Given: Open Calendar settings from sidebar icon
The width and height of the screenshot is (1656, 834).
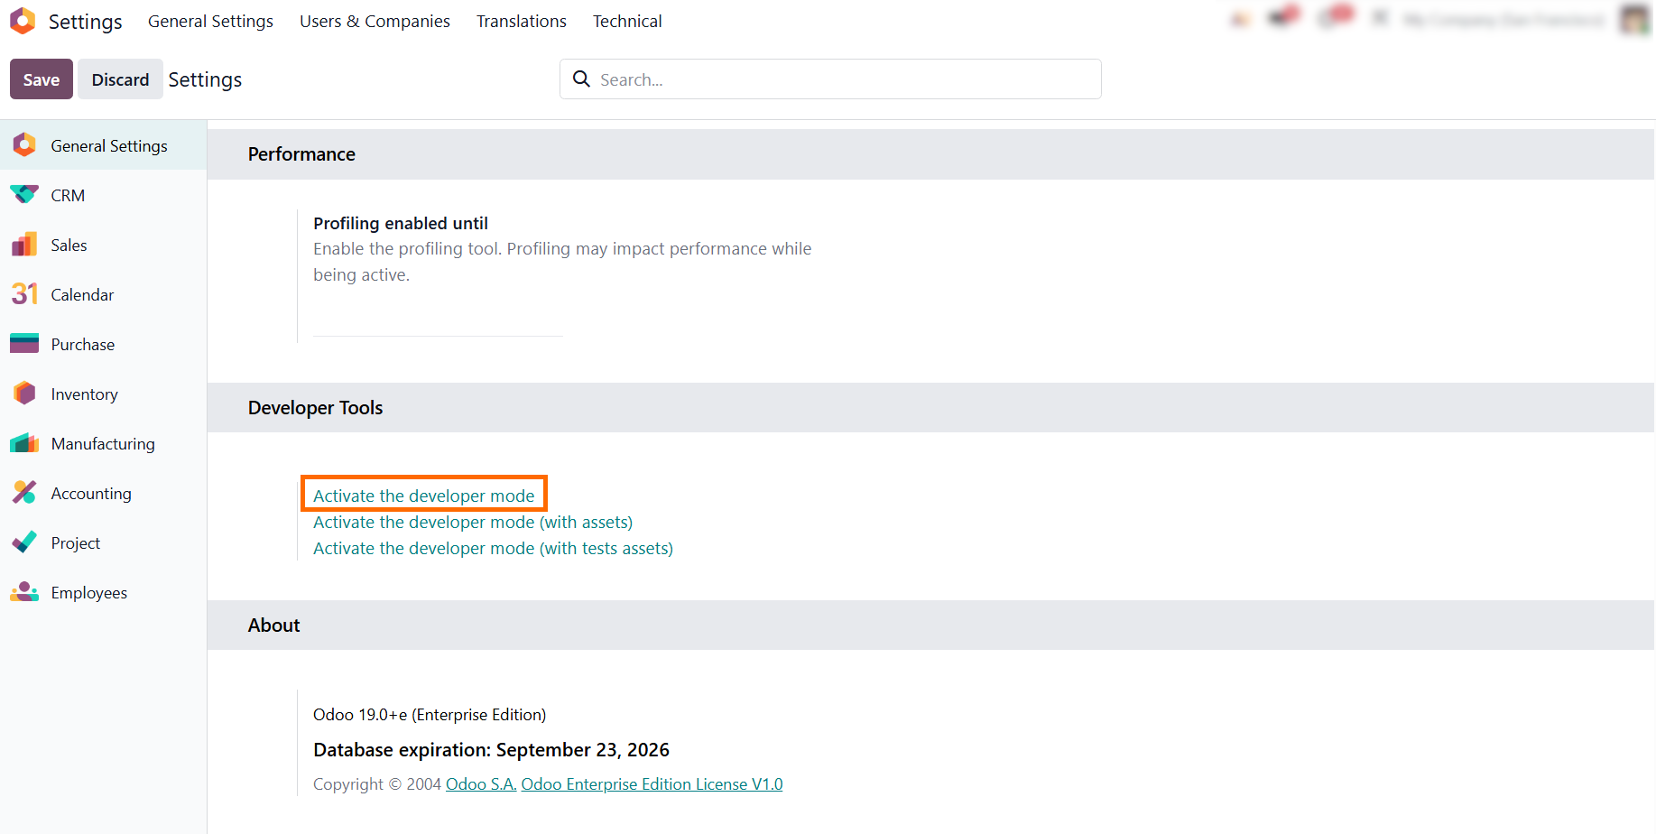Looking at the screenshot, I should click(x=24, y=294).
